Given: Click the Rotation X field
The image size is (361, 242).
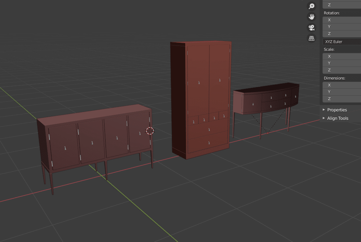Looking at the screenshot, I should [x=342, y=20].
